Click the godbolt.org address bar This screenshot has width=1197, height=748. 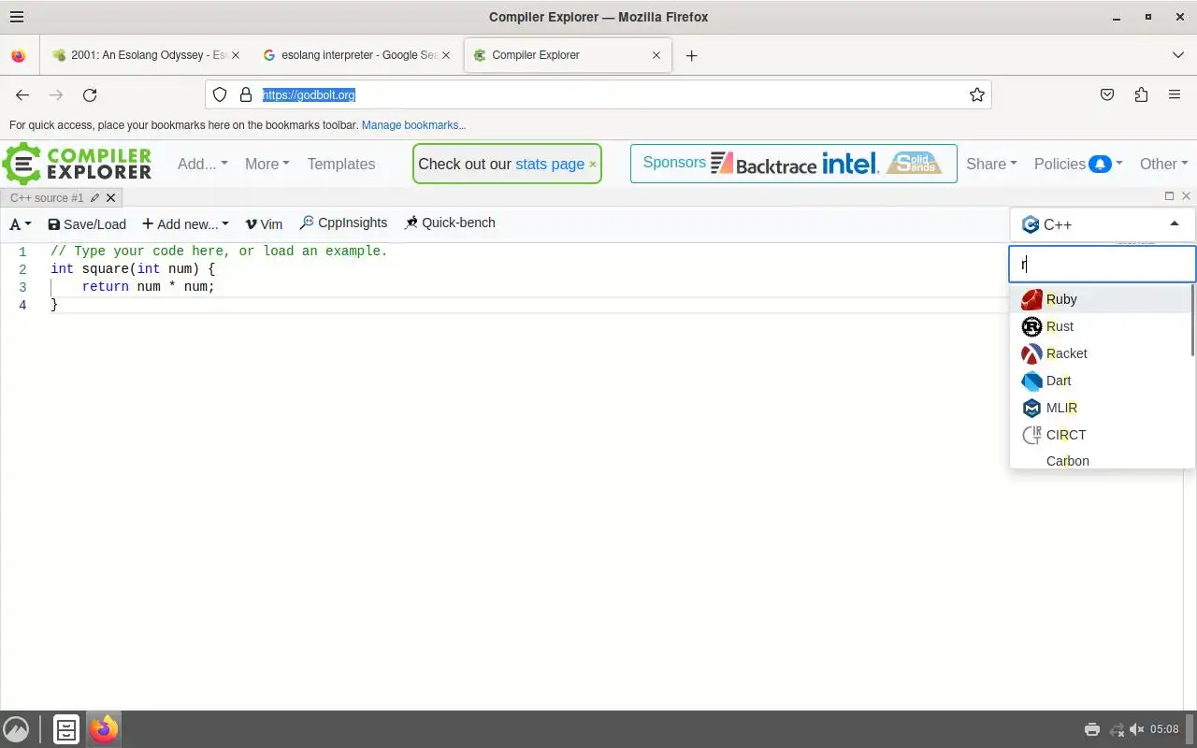(x=598, y=94)
